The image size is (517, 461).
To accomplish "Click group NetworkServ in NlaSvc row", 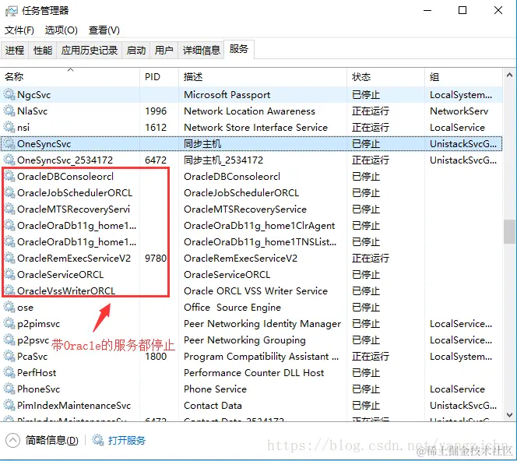I will (x=459, y=111).
